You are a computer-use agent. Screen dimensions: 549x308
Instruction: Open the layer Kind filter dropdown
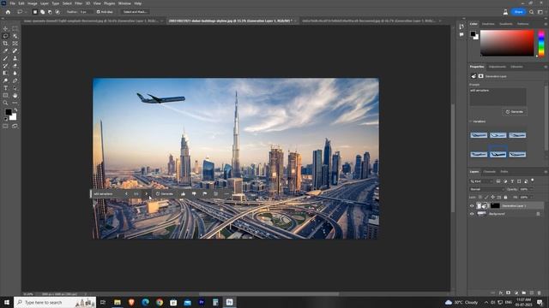pos(480,181)
